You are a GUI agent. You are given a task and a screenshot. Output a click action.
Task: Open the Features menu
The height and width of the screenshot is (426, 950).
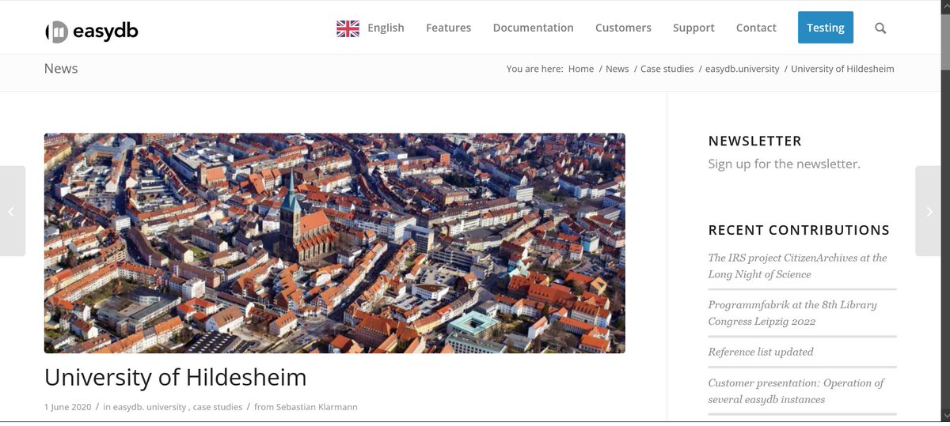(x=448, y=28)
